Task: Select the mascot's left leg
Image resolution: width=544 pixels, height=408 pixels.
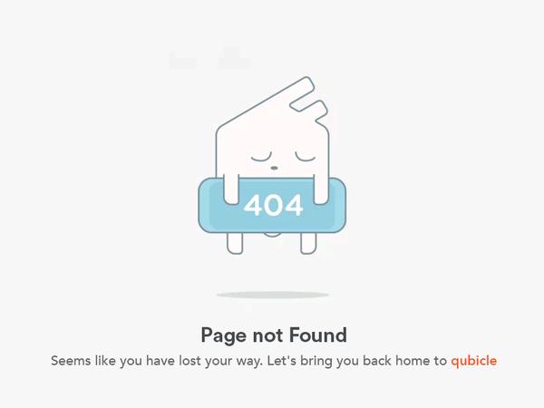Action: [x=235, y=243]
